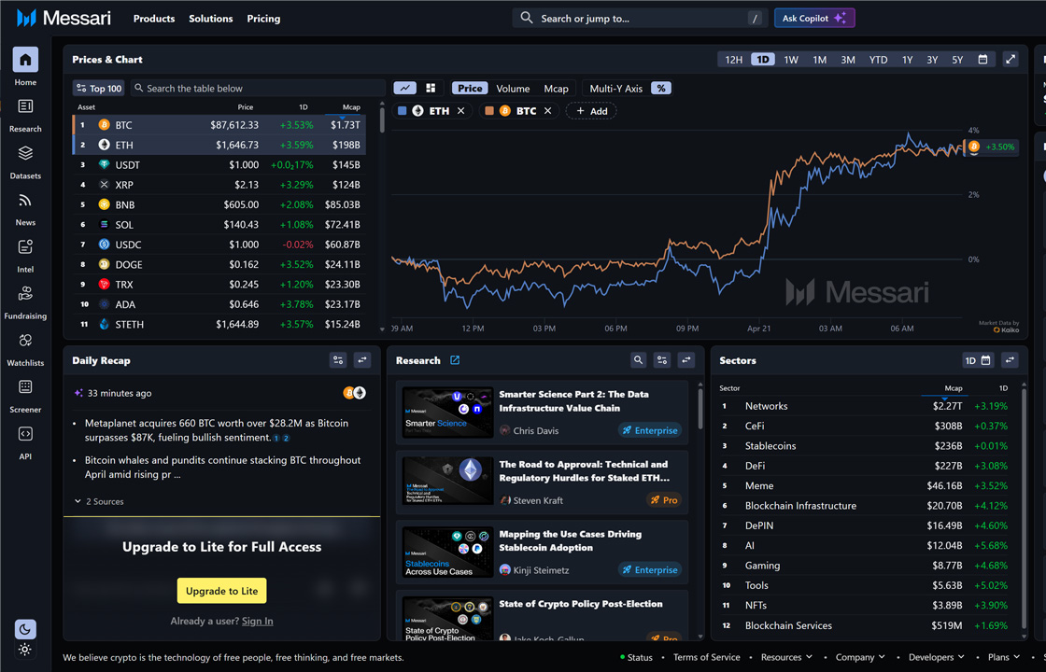Click the Daily Recap swap widget icon
Screen dimensions: 1046x672
coord(362,360)
